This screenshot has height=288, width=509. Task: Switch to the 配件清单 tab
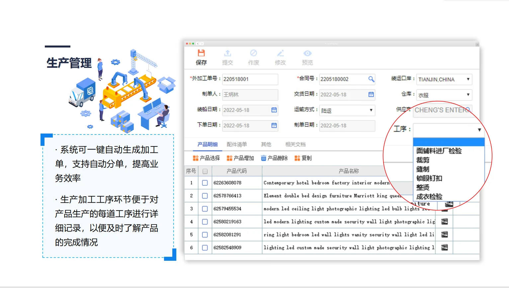pos(236,144)
